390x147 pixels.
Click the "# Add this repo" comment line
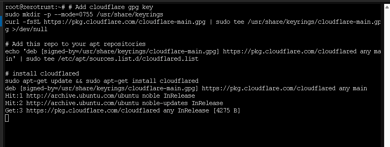(x=75, y=44)
